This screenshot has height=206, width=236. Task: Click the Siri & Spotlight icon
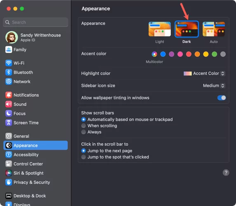click(x=9, y=173)
